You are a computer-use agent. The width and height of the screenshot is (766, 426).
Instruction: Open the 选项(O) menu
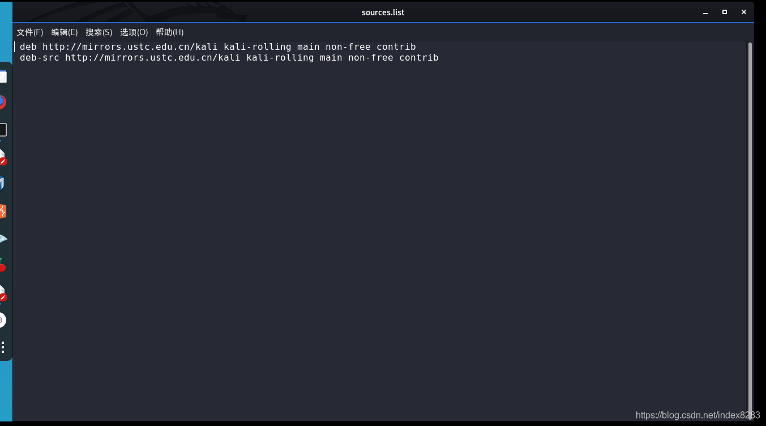click(x=134, y=32)
